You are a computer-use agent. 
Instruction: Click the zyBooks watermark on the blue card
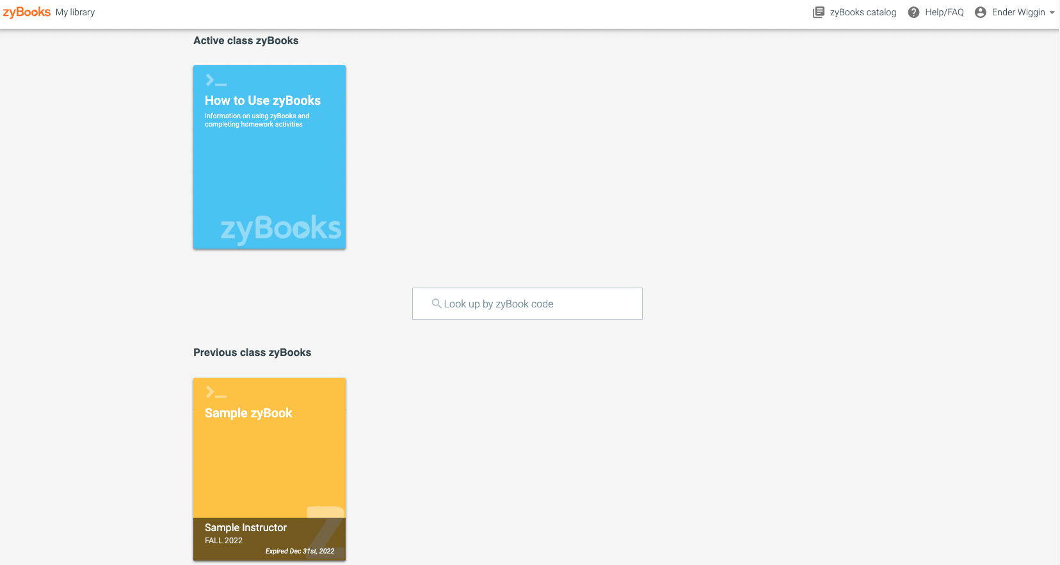[x=280, y=229]
